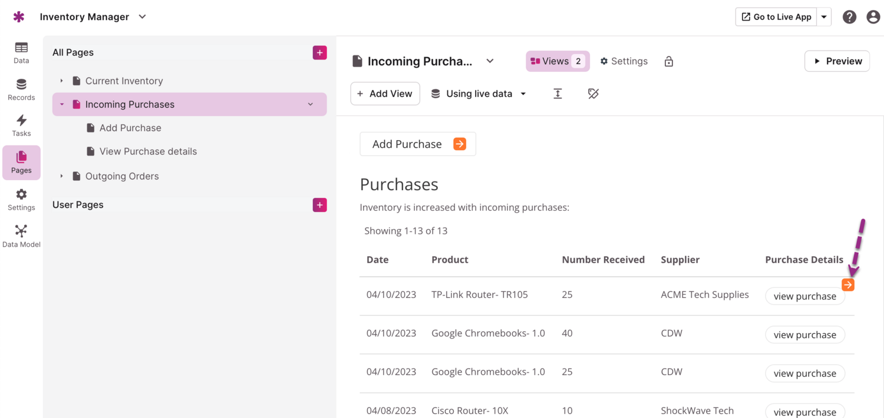Click the help question mark icon
Image resolution: width=884 pixels, height=418 pixels.
tap(849, 17)
